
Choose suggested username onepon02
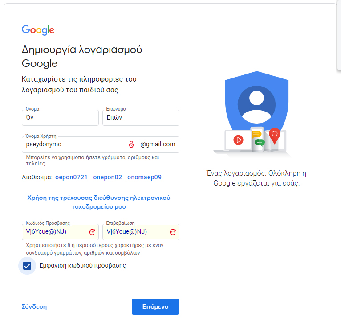[x=107, y=178]
